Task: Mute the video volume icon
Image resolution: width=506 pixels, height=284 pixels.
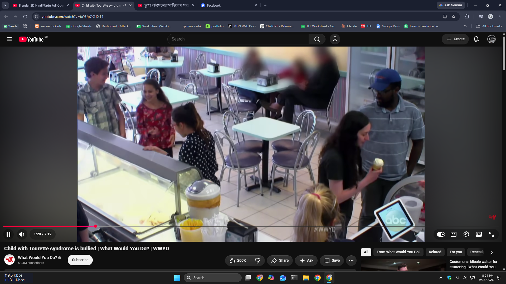Action: click(x=22, y=234)
